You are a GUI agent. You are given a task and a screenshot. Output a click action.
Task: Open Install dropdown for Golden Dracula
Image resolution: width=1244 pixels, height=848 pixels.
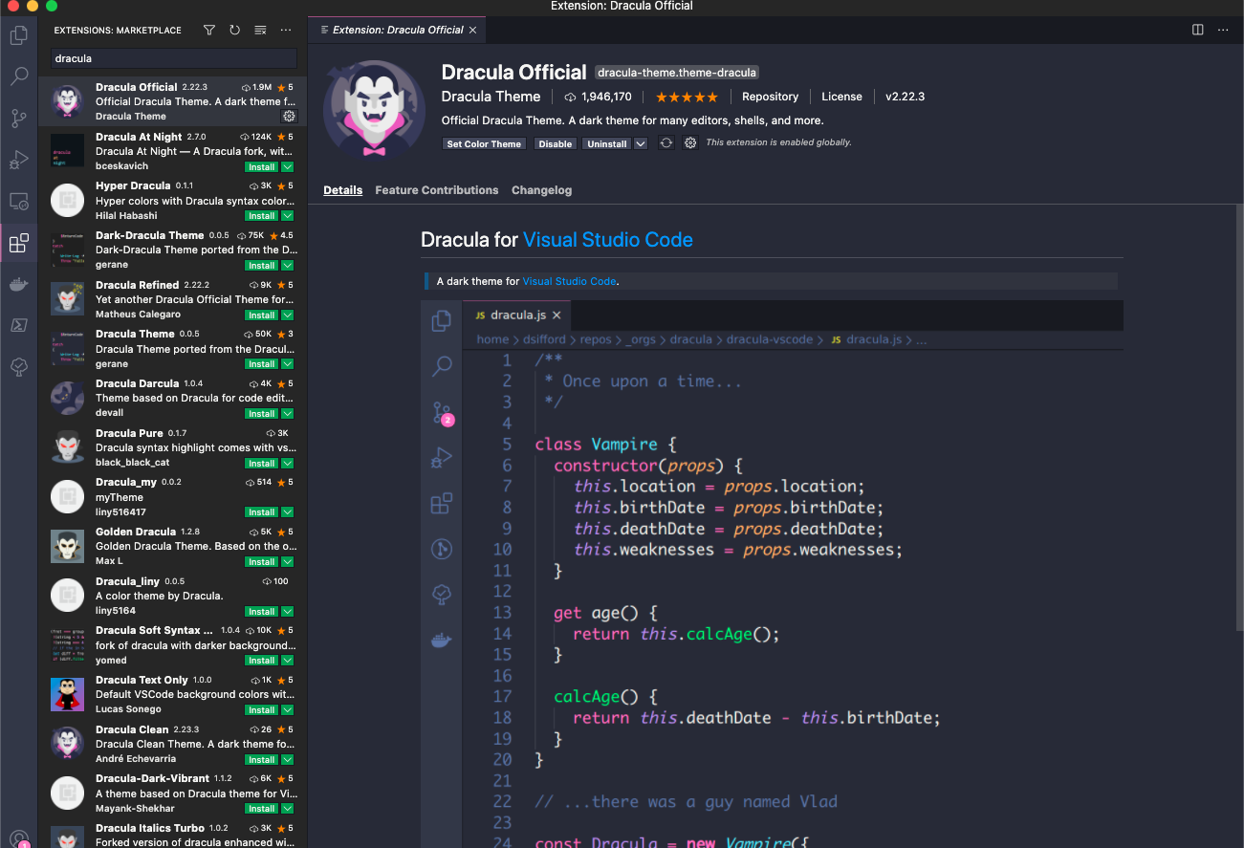[287, 562]
